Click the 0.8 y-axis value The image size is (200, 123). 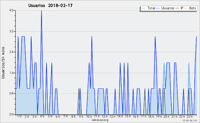(11, 93)
